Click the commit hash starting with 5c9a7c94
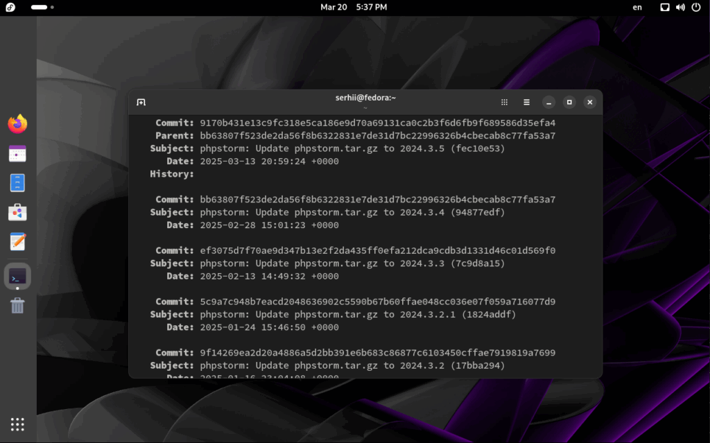The image size is (710, 443). tap(378, 302)
